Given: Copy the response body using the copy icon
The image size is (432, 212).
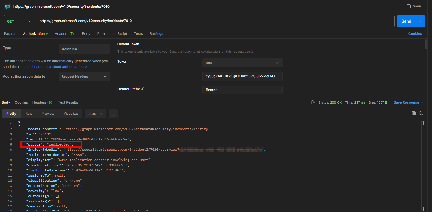Looking at the screenshot, I should (414, 113).
